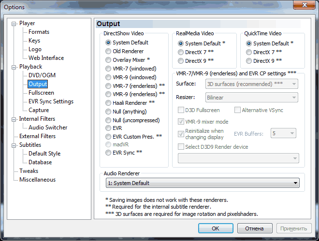Select Audio Switcher in the tree
The width and height of the screenshot is (319, 241).
click(48, 128)
